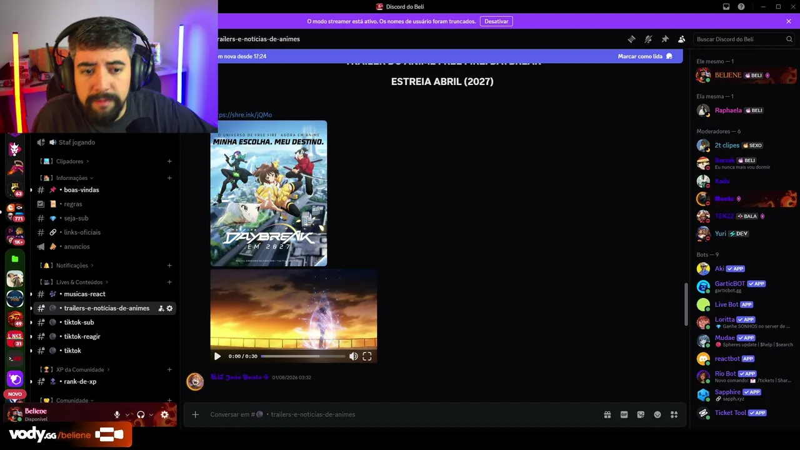Viewport: 800px width, 450px height.
Task: Open the Ticket Tool bot profile
Action: 744,413
